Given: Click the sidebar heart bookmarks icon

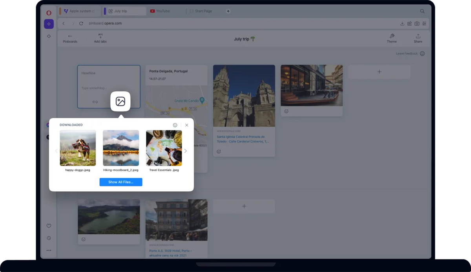Looking at the screenshot, I should click(49, 226).
